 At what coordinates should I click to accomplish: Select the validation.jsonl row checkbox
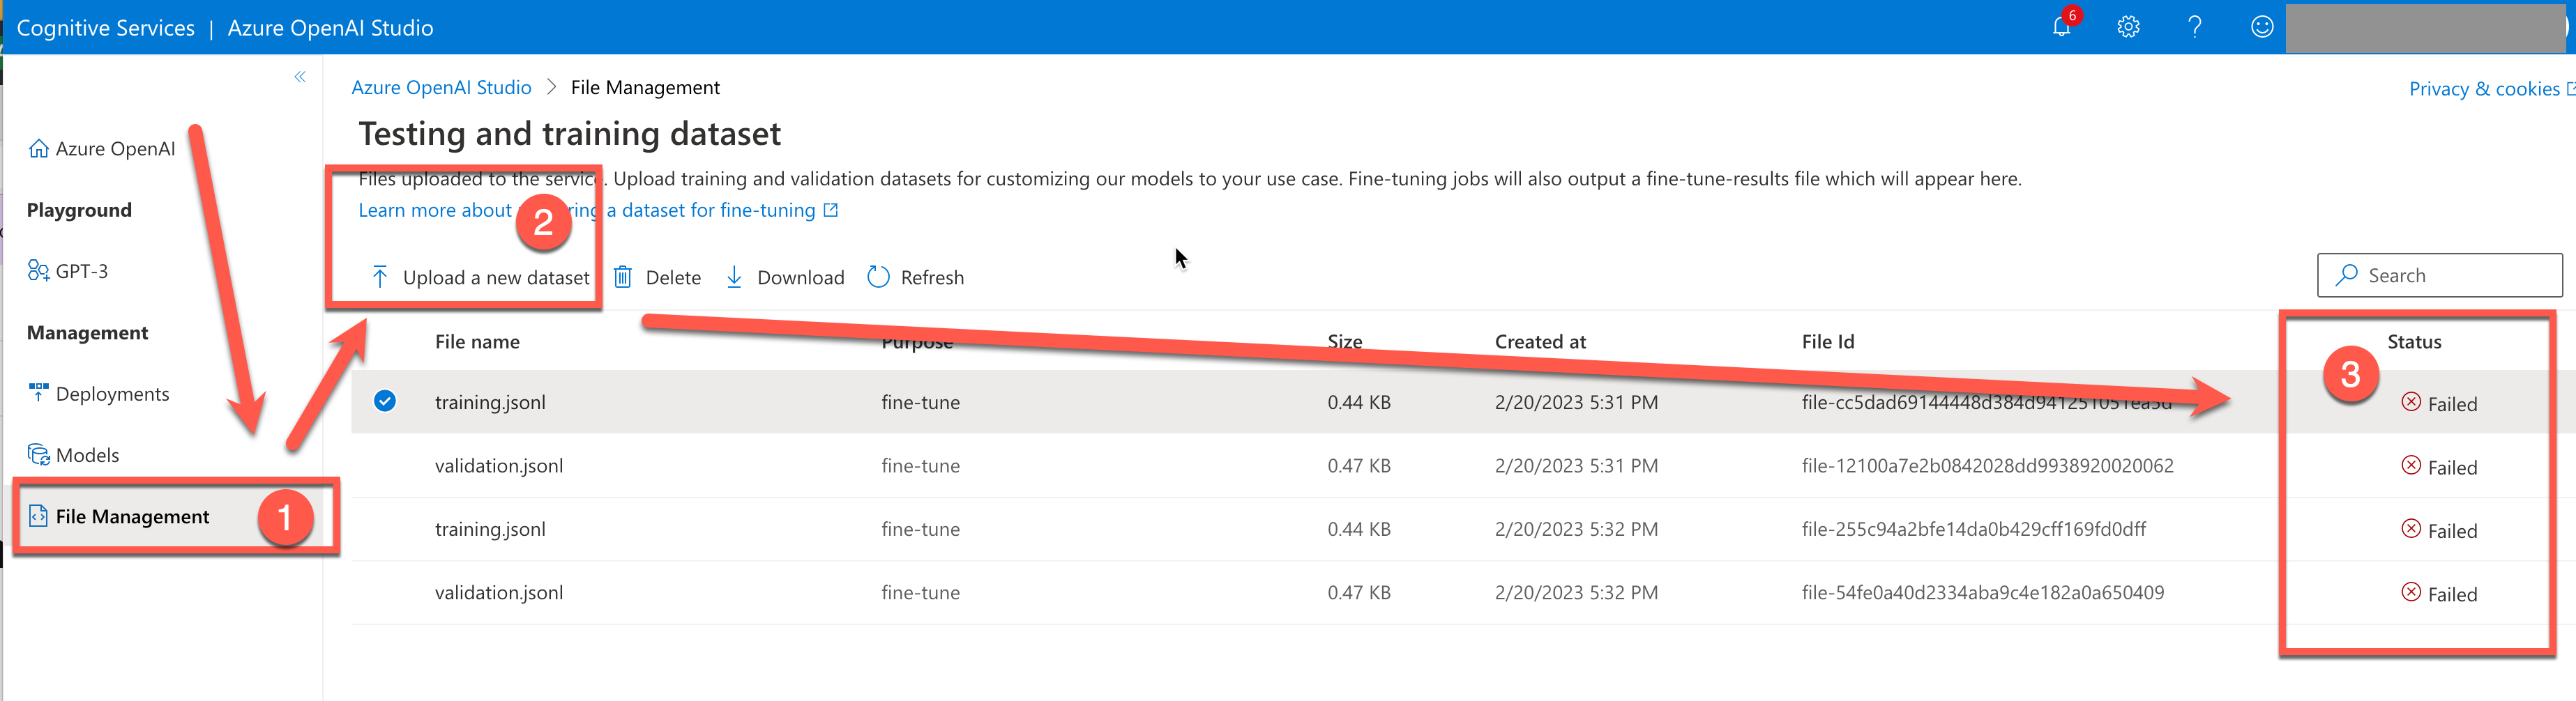tap(384, 465)
